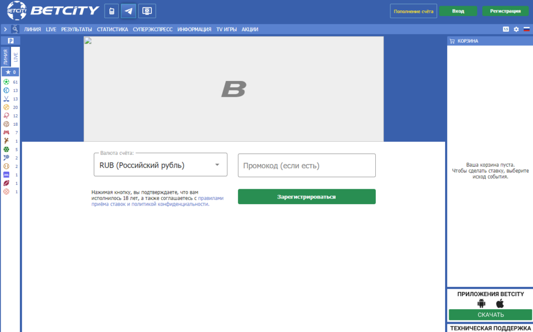
Task: Select tennis icon with 13 events
Action: 6,90
